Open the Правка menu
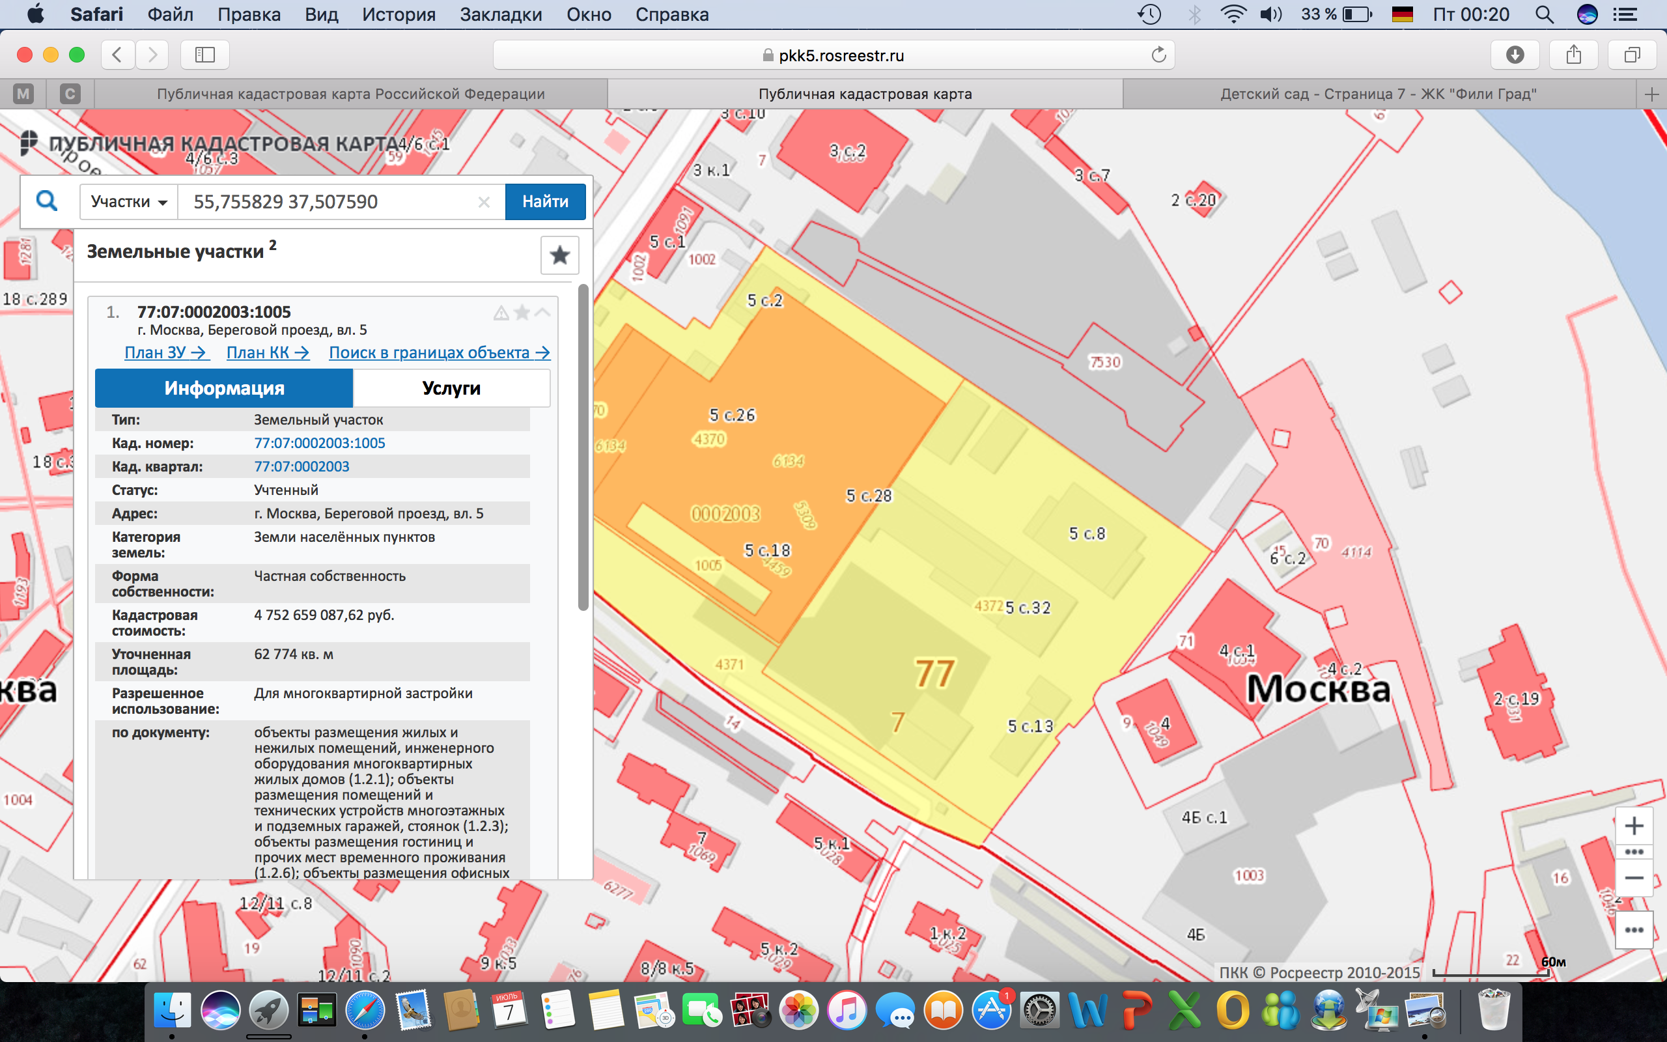 point(249,14)
